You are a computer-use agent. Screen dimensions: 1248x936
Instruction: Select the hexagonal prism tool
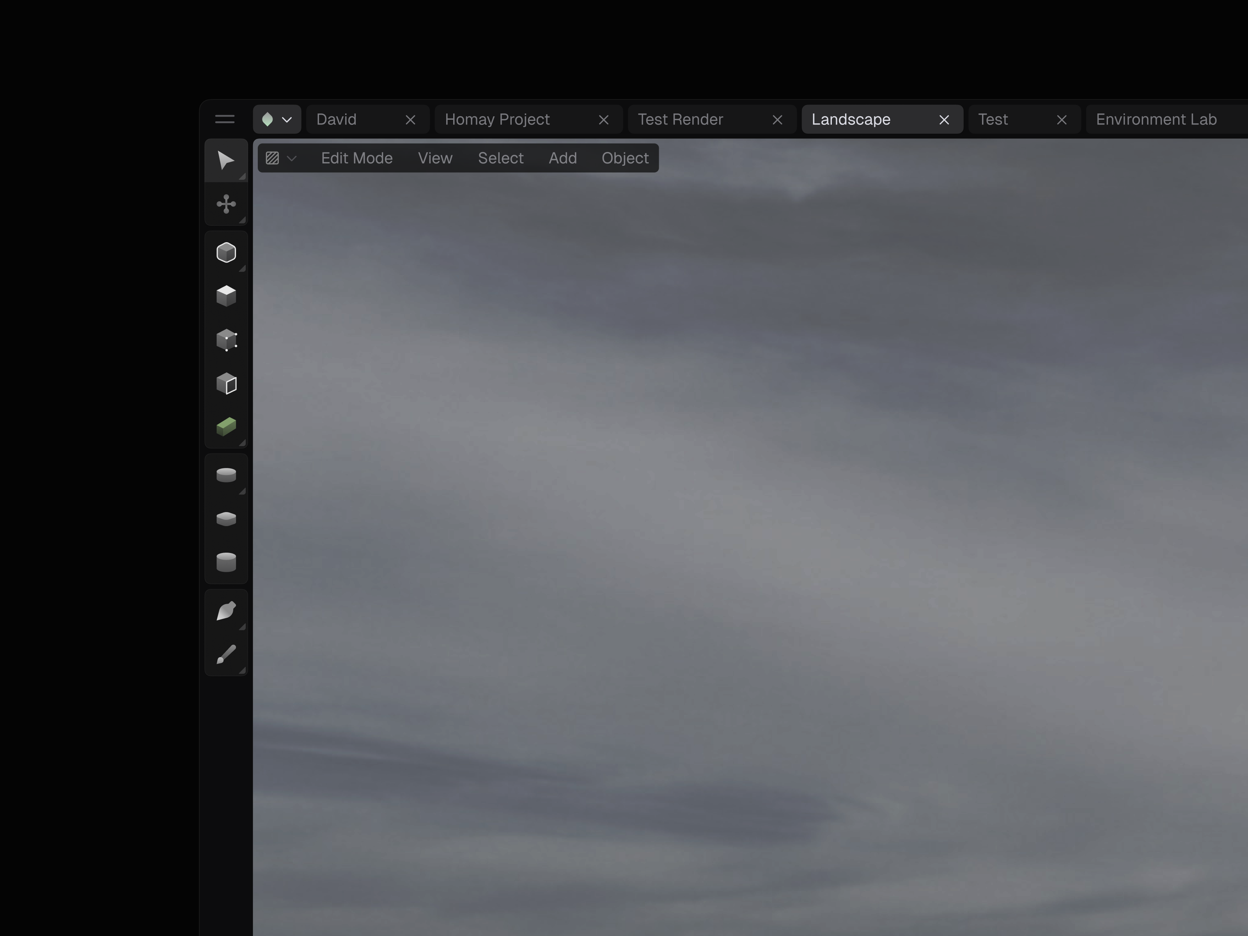coord(226,518)
